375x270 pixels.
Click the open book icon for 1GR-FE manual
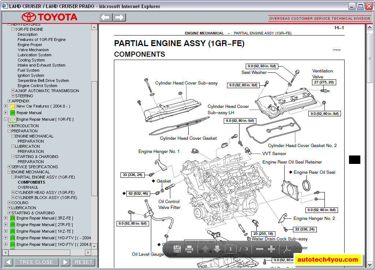[x=12, y=120]
